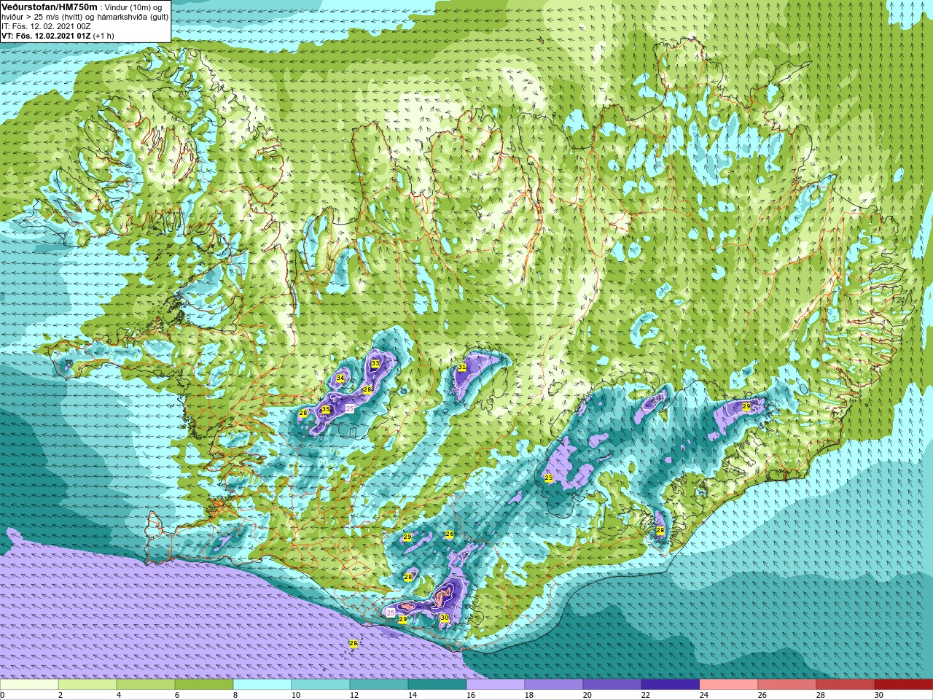Click the yellow 33 gust label
This screenshot has width=933, height=700.
(375, 363)
